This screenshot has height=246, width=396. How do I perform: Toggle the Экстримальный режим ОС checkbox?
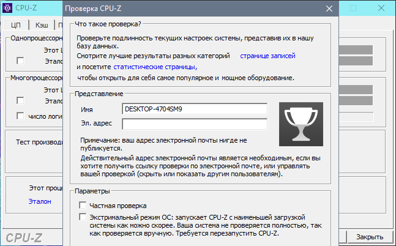pyautogui.click(x=83, y=217)
